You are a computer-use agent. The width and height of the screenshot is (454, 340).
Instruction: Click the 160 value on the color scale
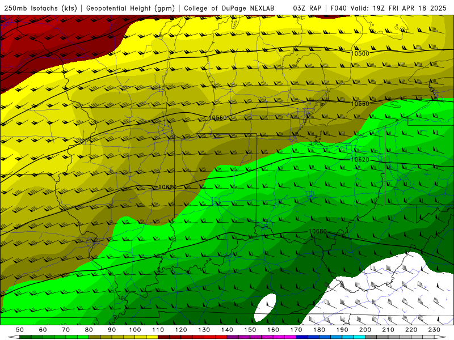[x=273, y=330]
